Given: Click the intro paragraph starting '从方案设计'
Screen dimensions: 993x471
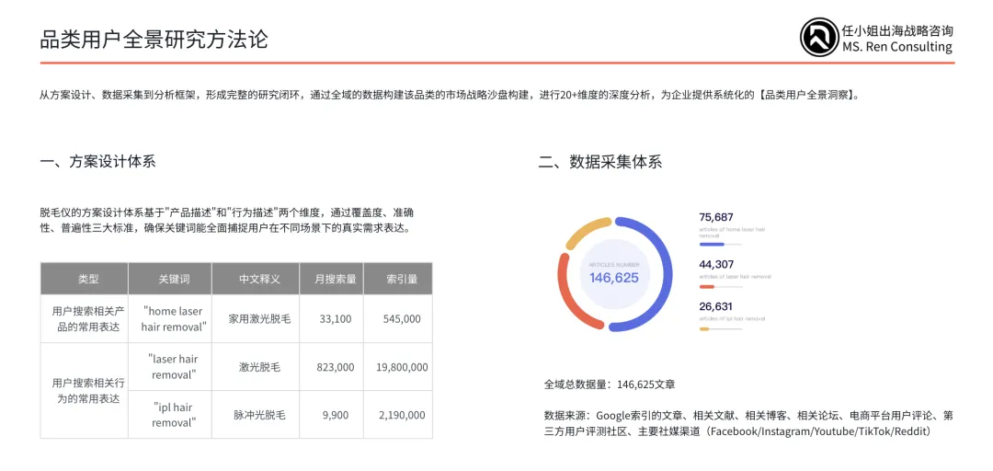Looking at the screenshot, I should [451, 96].
